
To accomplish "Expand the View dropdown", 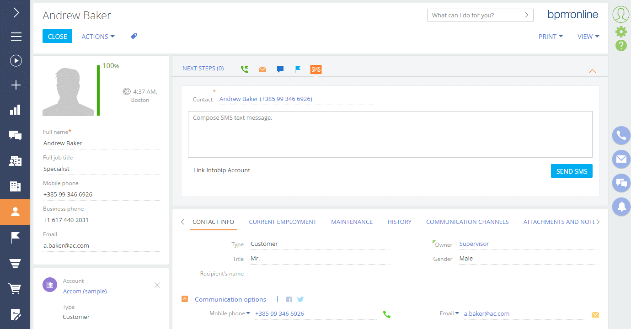I will point(588,37).
